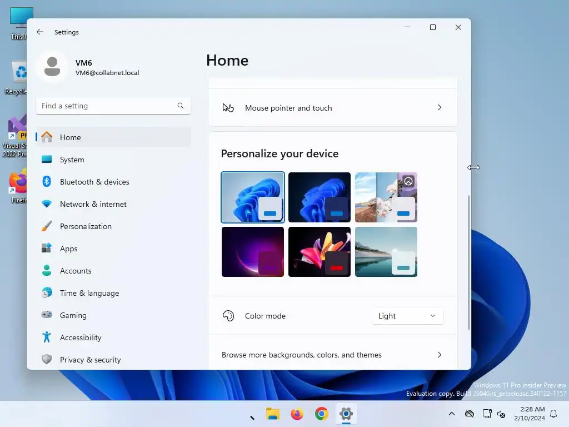Viewport: 569px width, 427px height.
Task: Click the This PC desktop icon
Action: click(x=18, y=23)
